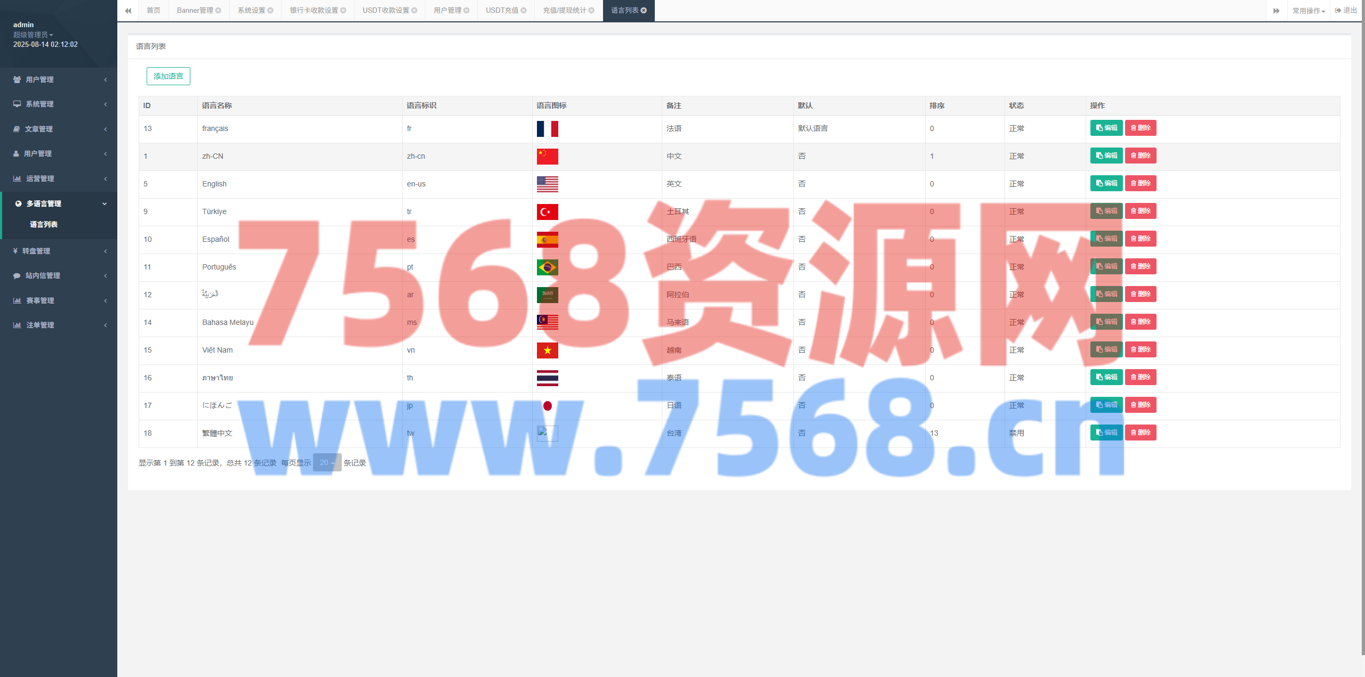1365x677 pixels.
Task: Click the 添加语言 button
Action: [168, 76]
